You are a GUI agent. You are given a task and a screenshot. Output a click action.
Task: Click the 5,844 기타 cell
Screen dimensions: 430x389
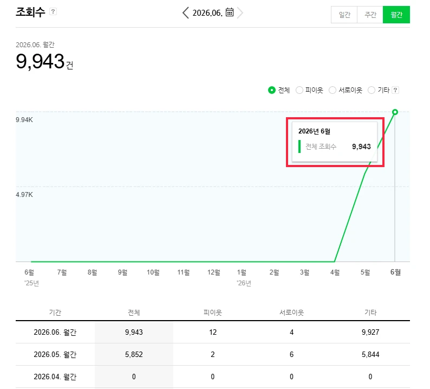pos(370,354)
